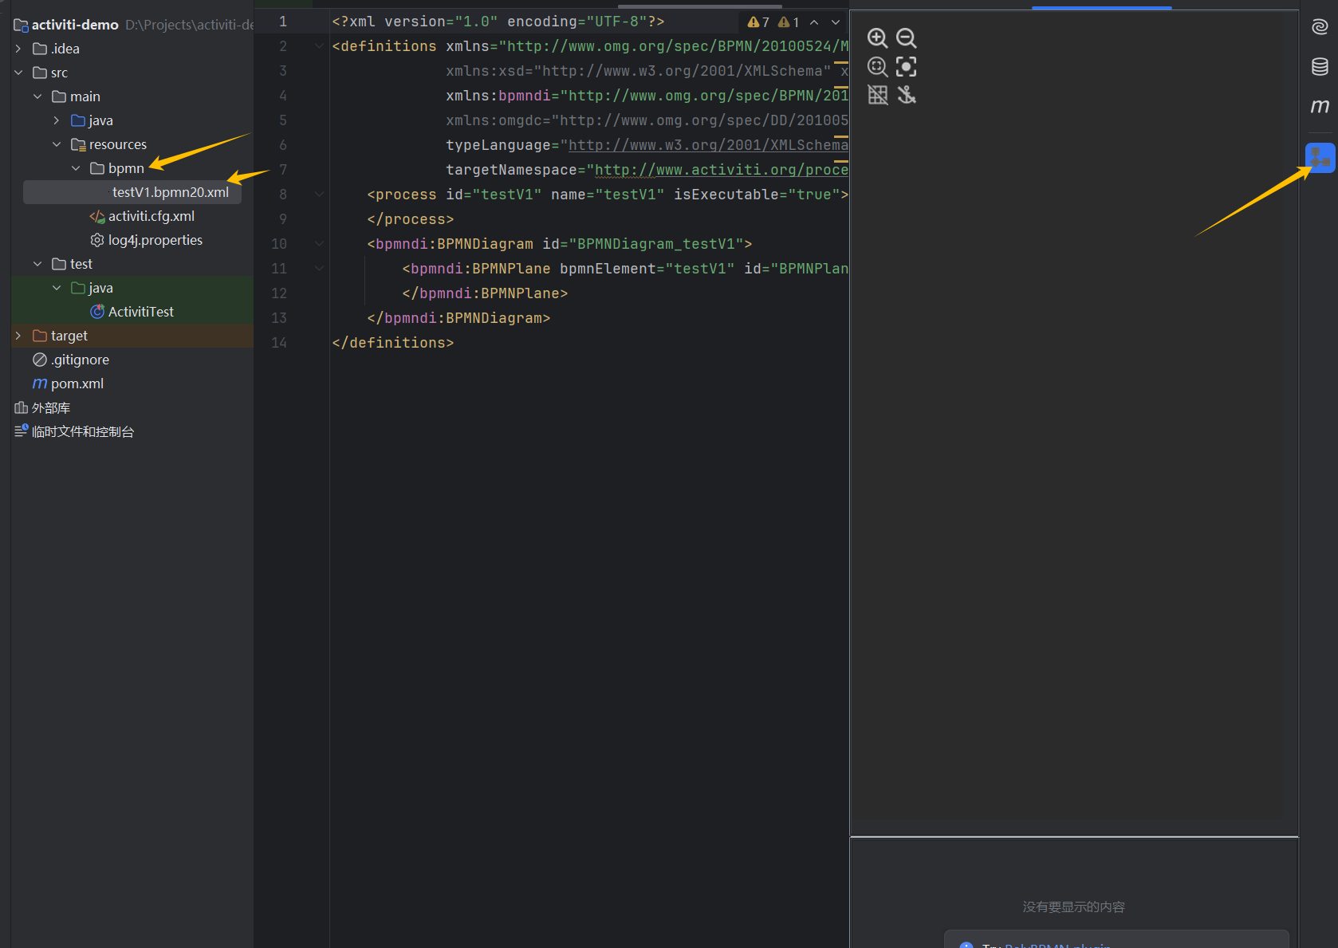
Task: Go to previous highlighted error arrow
Action: [814, 22]
